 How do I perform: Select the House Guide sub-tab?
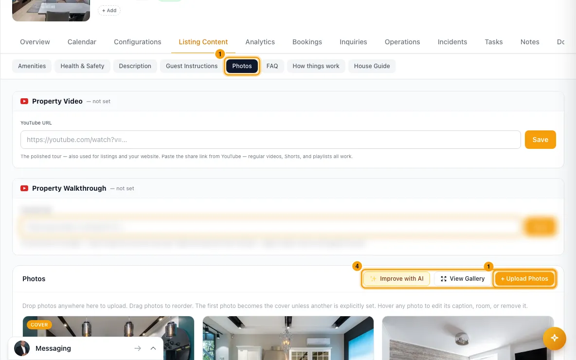[x=372, y=66]
